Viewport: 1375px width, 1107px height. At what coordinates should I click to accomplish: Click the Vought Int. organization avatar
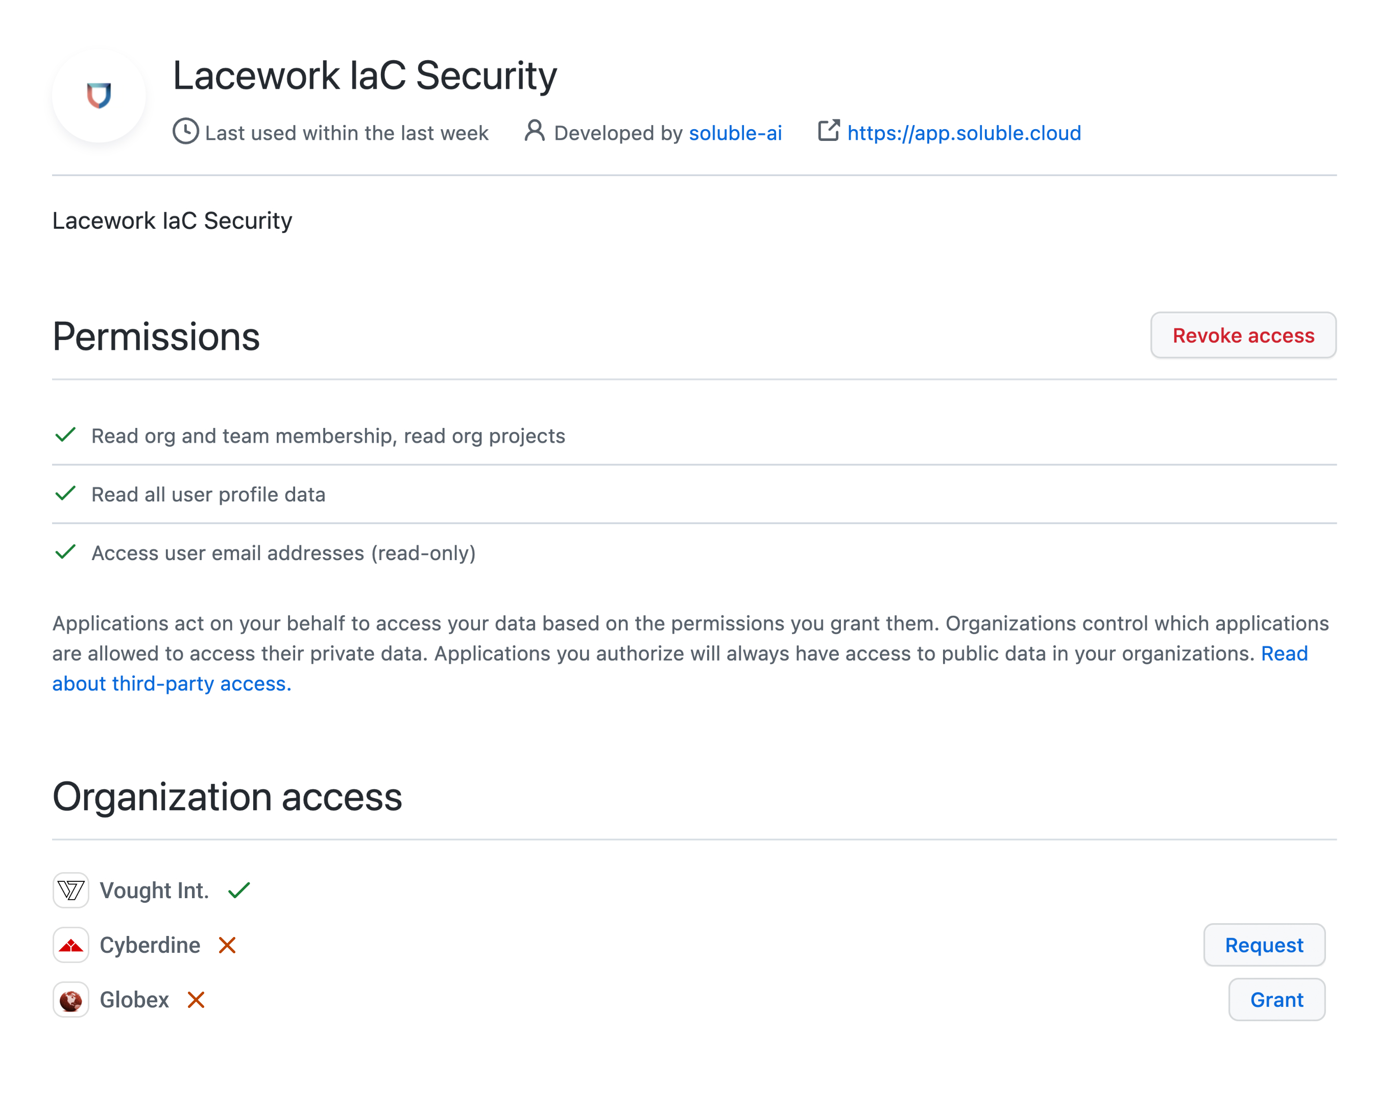point(71,890)
